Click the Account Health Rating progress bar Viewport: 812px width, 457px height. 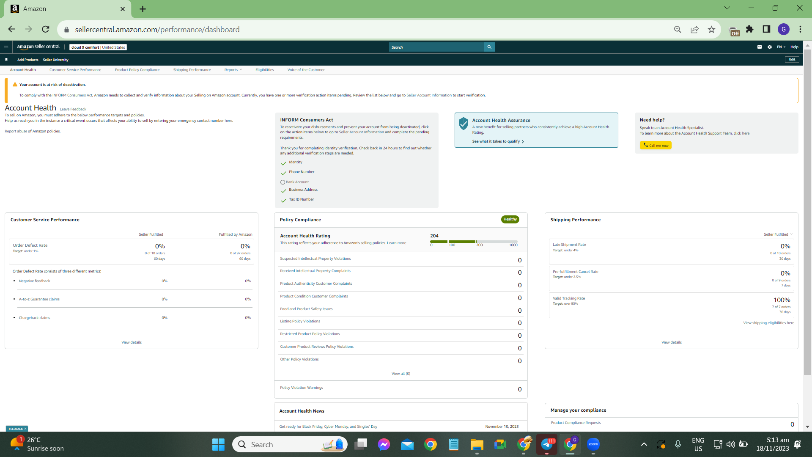pyautogui.click(x=474, y=242)
